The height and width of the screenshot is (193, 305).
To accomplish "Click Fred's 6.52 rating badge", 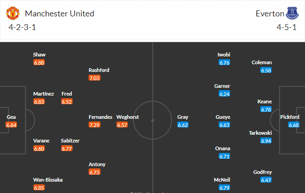I will click(67, 102).
